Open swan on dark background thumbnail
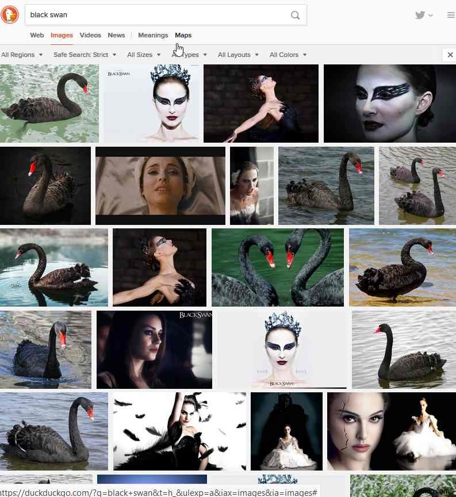 point(45,185)
